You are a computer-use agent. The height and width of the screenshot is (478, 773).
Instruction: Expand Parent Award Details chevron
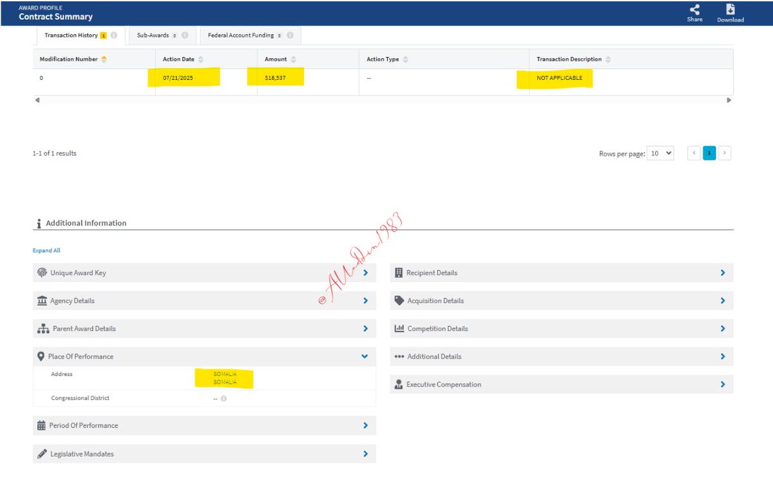pos(365,329)
